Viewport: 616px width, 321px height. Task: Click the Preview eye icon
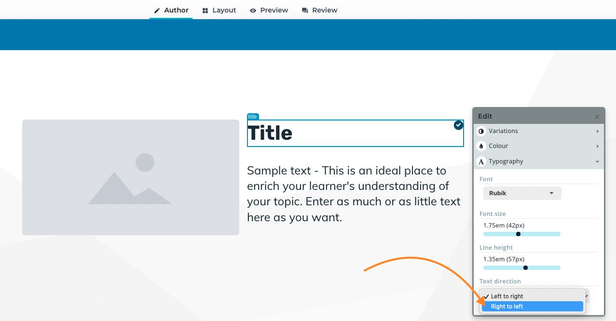[x=253, y=11]
